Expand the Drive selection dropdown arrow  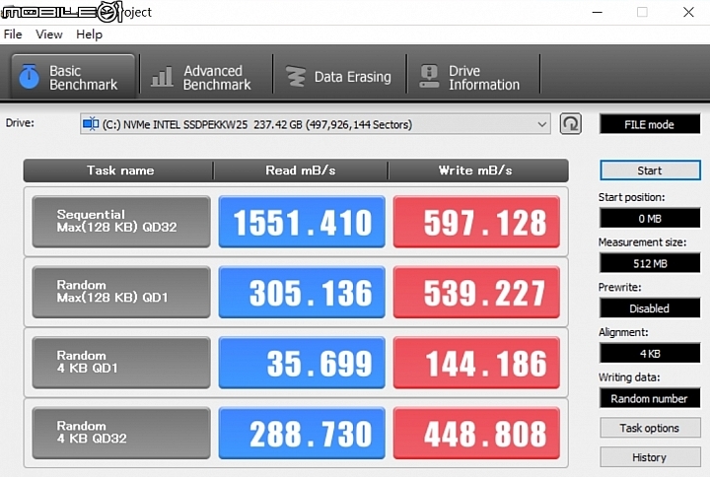coord(541,124)
